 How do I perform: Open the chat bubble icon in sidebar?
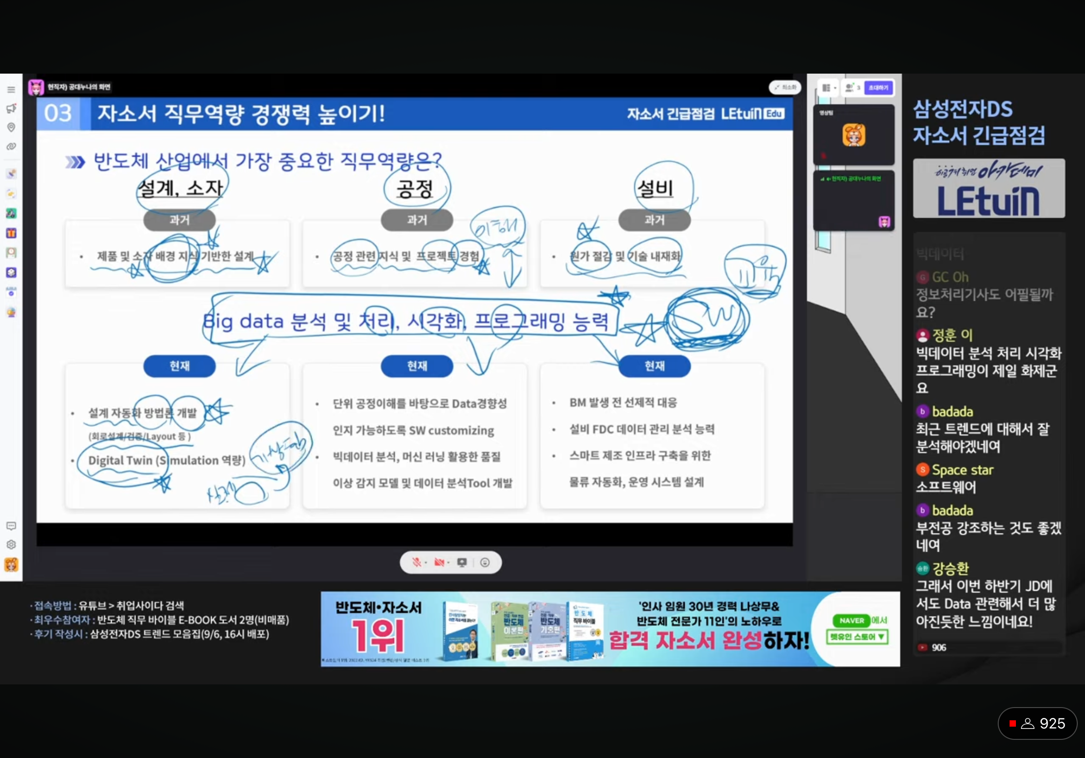point(11,526)
